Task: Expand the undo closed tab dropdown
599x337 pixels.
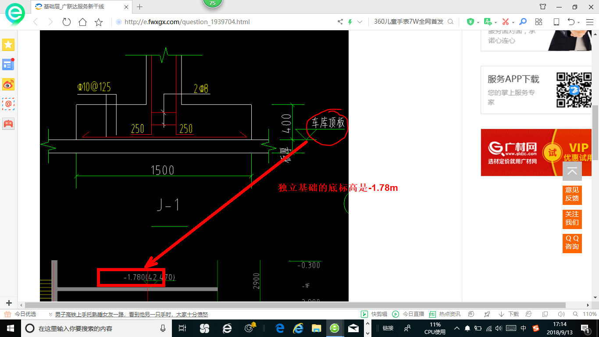Action: coord(579,22)
